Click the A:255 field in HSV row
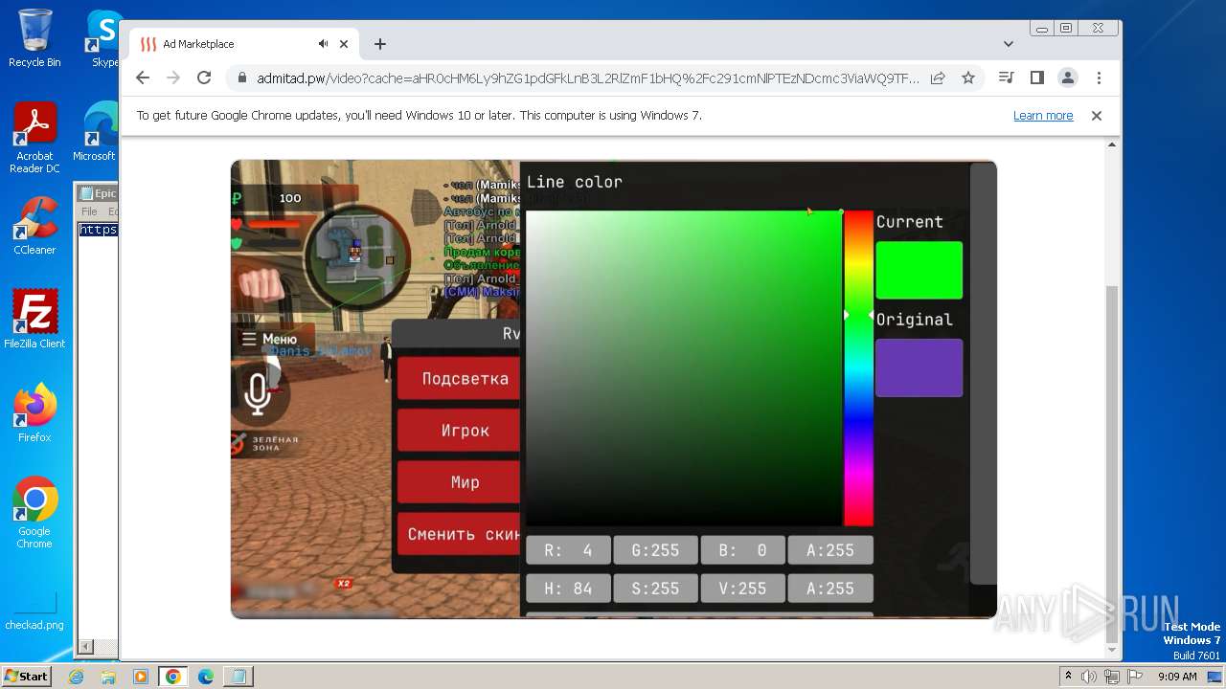Image resolution: width=1226 pixels, height=689 pixels. (830, 589)
